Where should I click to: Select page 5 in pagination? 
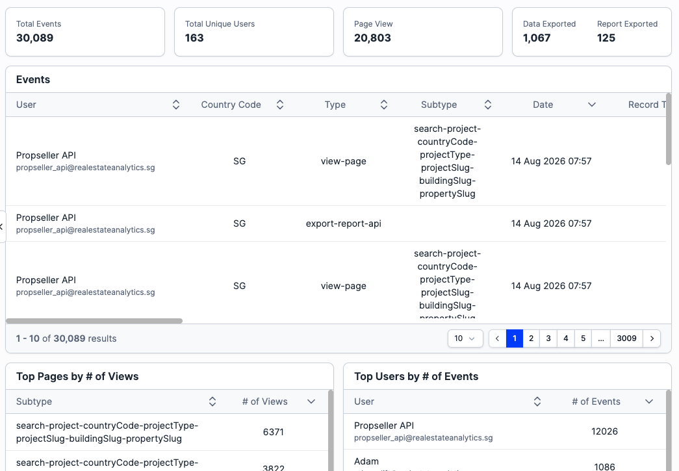583,338
